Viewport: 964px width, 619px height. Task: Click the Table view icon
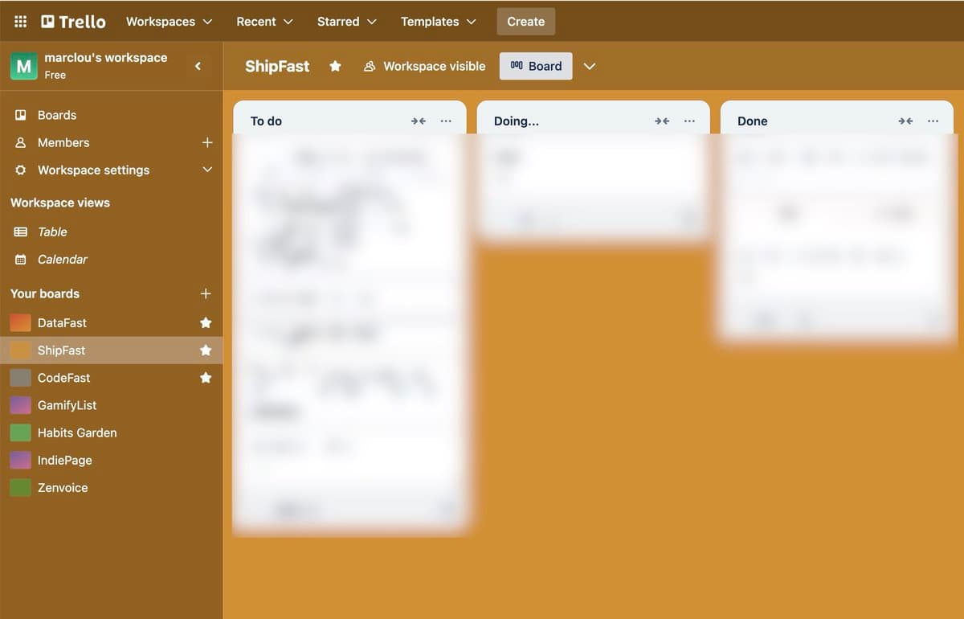(21, 232)
